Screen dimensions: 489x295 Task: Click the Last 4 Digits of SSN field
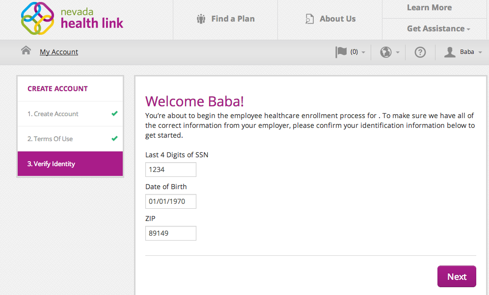(171, 170)
